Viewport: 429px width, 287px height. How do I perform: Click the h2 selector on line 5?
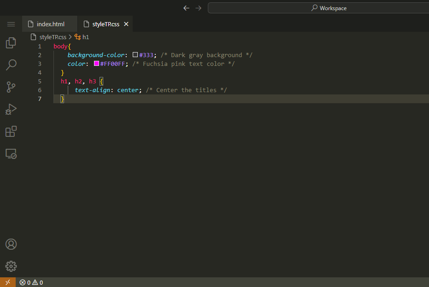(x=78, y=81)
